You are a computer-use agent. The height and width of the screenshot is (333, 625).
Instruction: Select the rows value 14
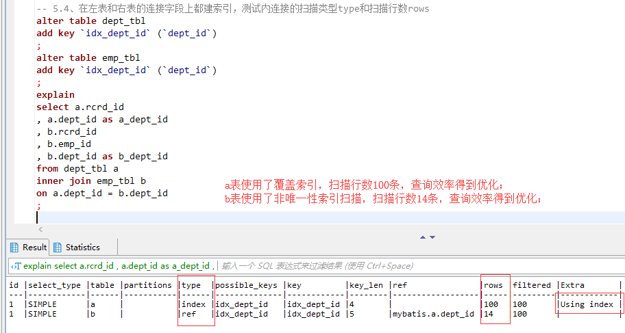[488, 314]
